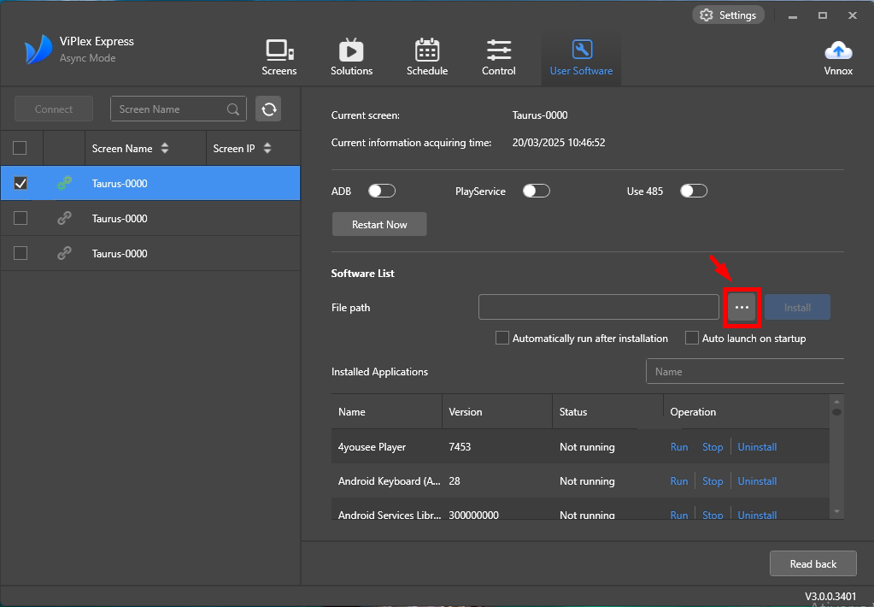
Task: Stop 4yousee Player
Action: click(x=713, y=447)
